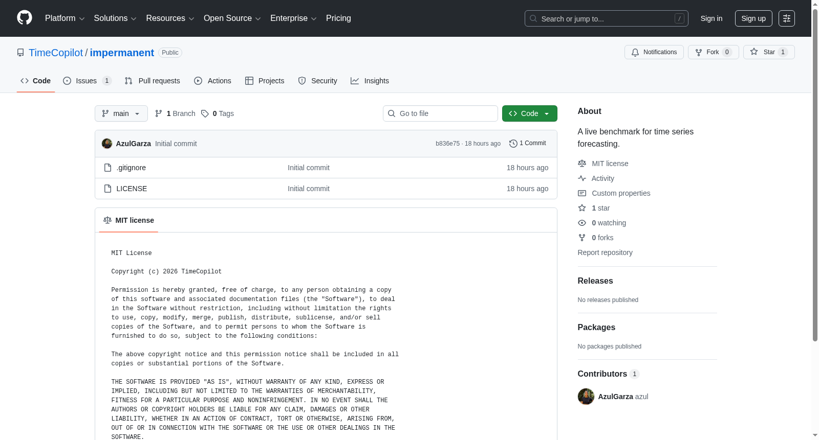819x440 pixels.
Task: Click the page vertical scrollbar thumb
Action: (x=815, y=175)
